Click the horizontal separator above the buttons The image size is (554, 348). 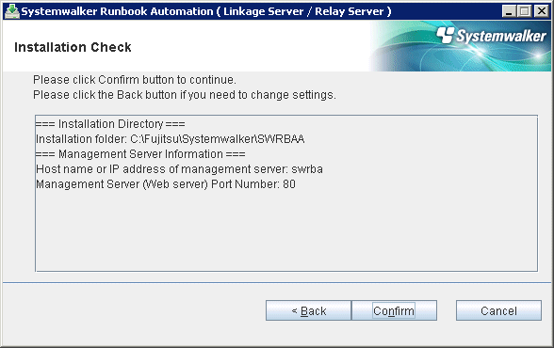(277, 282)
